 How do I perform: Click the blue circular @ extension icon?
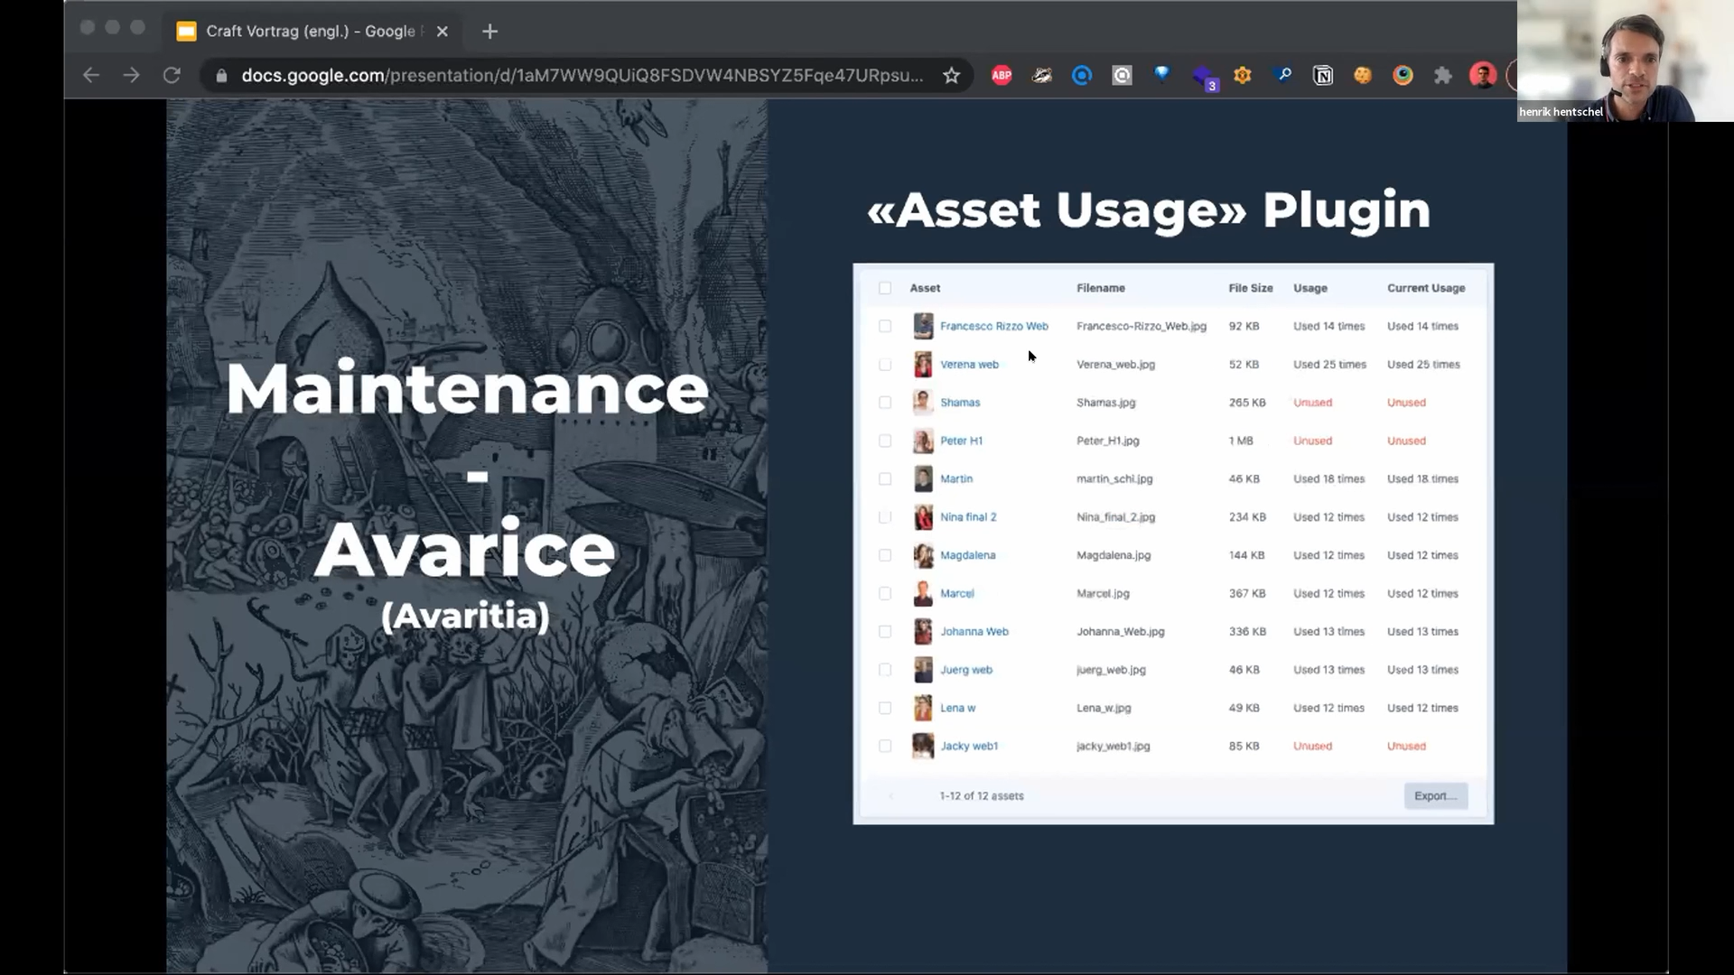point(1082,76)
